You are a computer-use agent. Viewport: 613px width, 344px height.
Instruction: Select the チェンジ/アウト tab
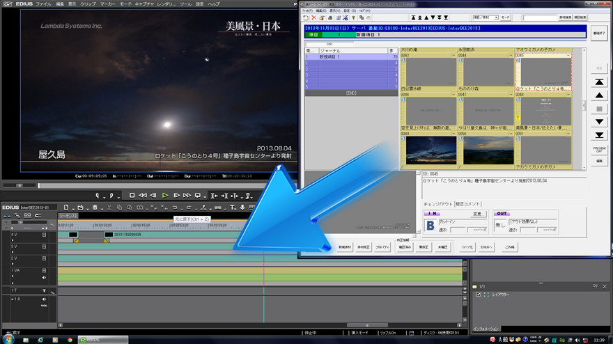coord(438,204)
